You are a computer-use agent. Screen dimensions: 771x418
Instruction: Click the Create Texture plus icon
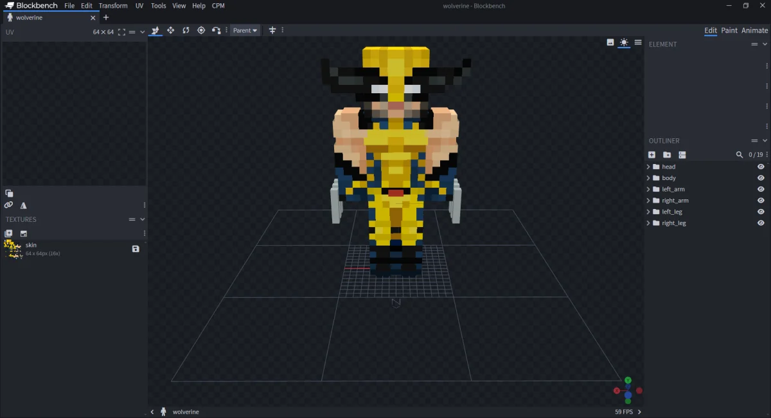pos(8,233)
